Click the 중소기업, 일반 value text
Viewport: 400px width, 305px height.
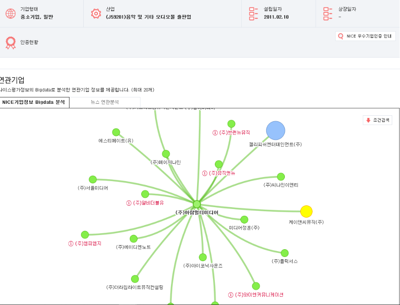click(x=37, y=17)
